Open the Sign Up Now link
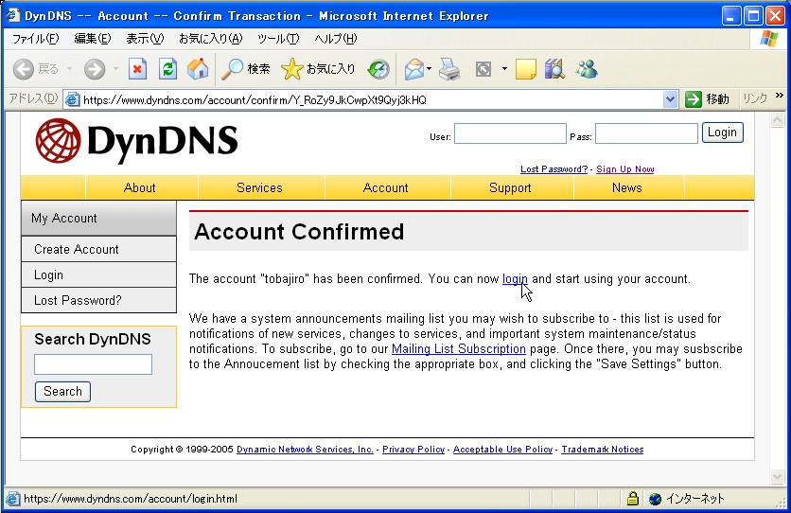This screenshot has width=791, height=513. (x=625, y=169)
